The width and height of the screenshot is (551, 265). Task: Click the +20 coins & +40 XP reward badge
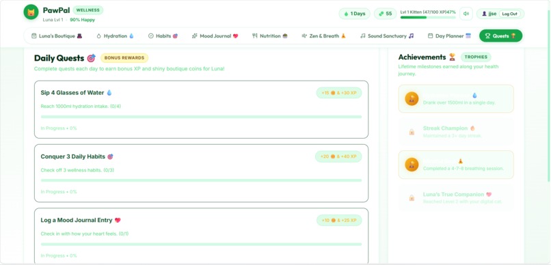pos(338,156)
